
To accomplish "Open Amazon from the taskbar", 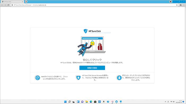I will pos(104,102).
